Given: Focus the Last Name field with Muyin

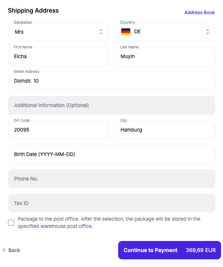Looking at the screenshot, I should (x=165, y=56).
